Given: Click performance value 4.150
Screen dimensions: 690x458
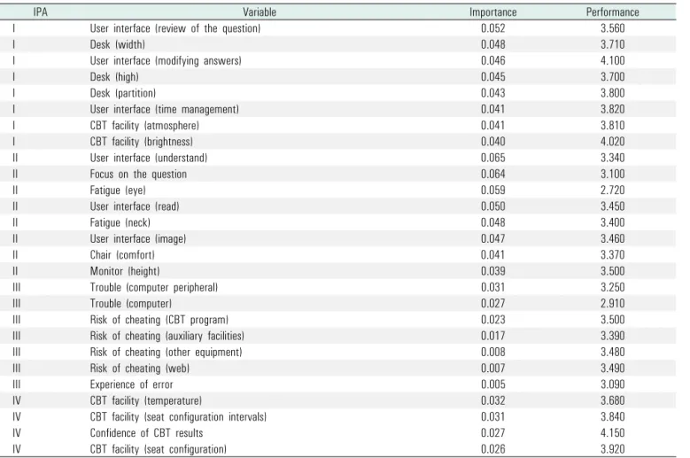Looking at the screenshot, I should (613, 433).
